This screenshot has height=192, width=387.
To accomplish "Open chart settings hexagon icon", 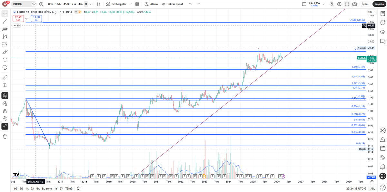I will pyautogui.click(x=339, y=4).
